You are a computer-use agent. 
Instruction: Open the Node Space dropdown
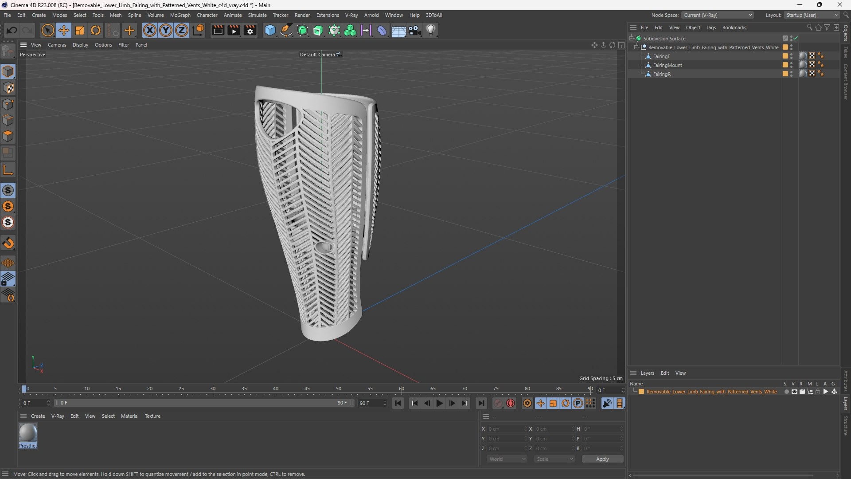point(718,15)
